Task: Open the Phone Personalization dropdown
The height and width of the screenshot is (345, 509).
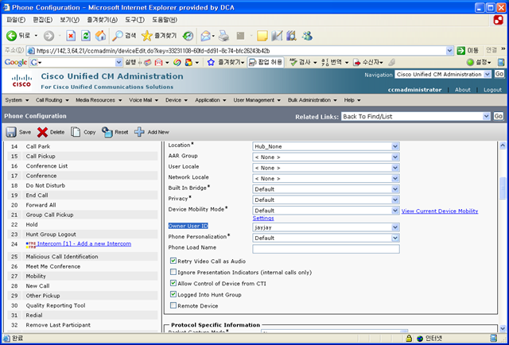Action: click(x=326, y=238)
